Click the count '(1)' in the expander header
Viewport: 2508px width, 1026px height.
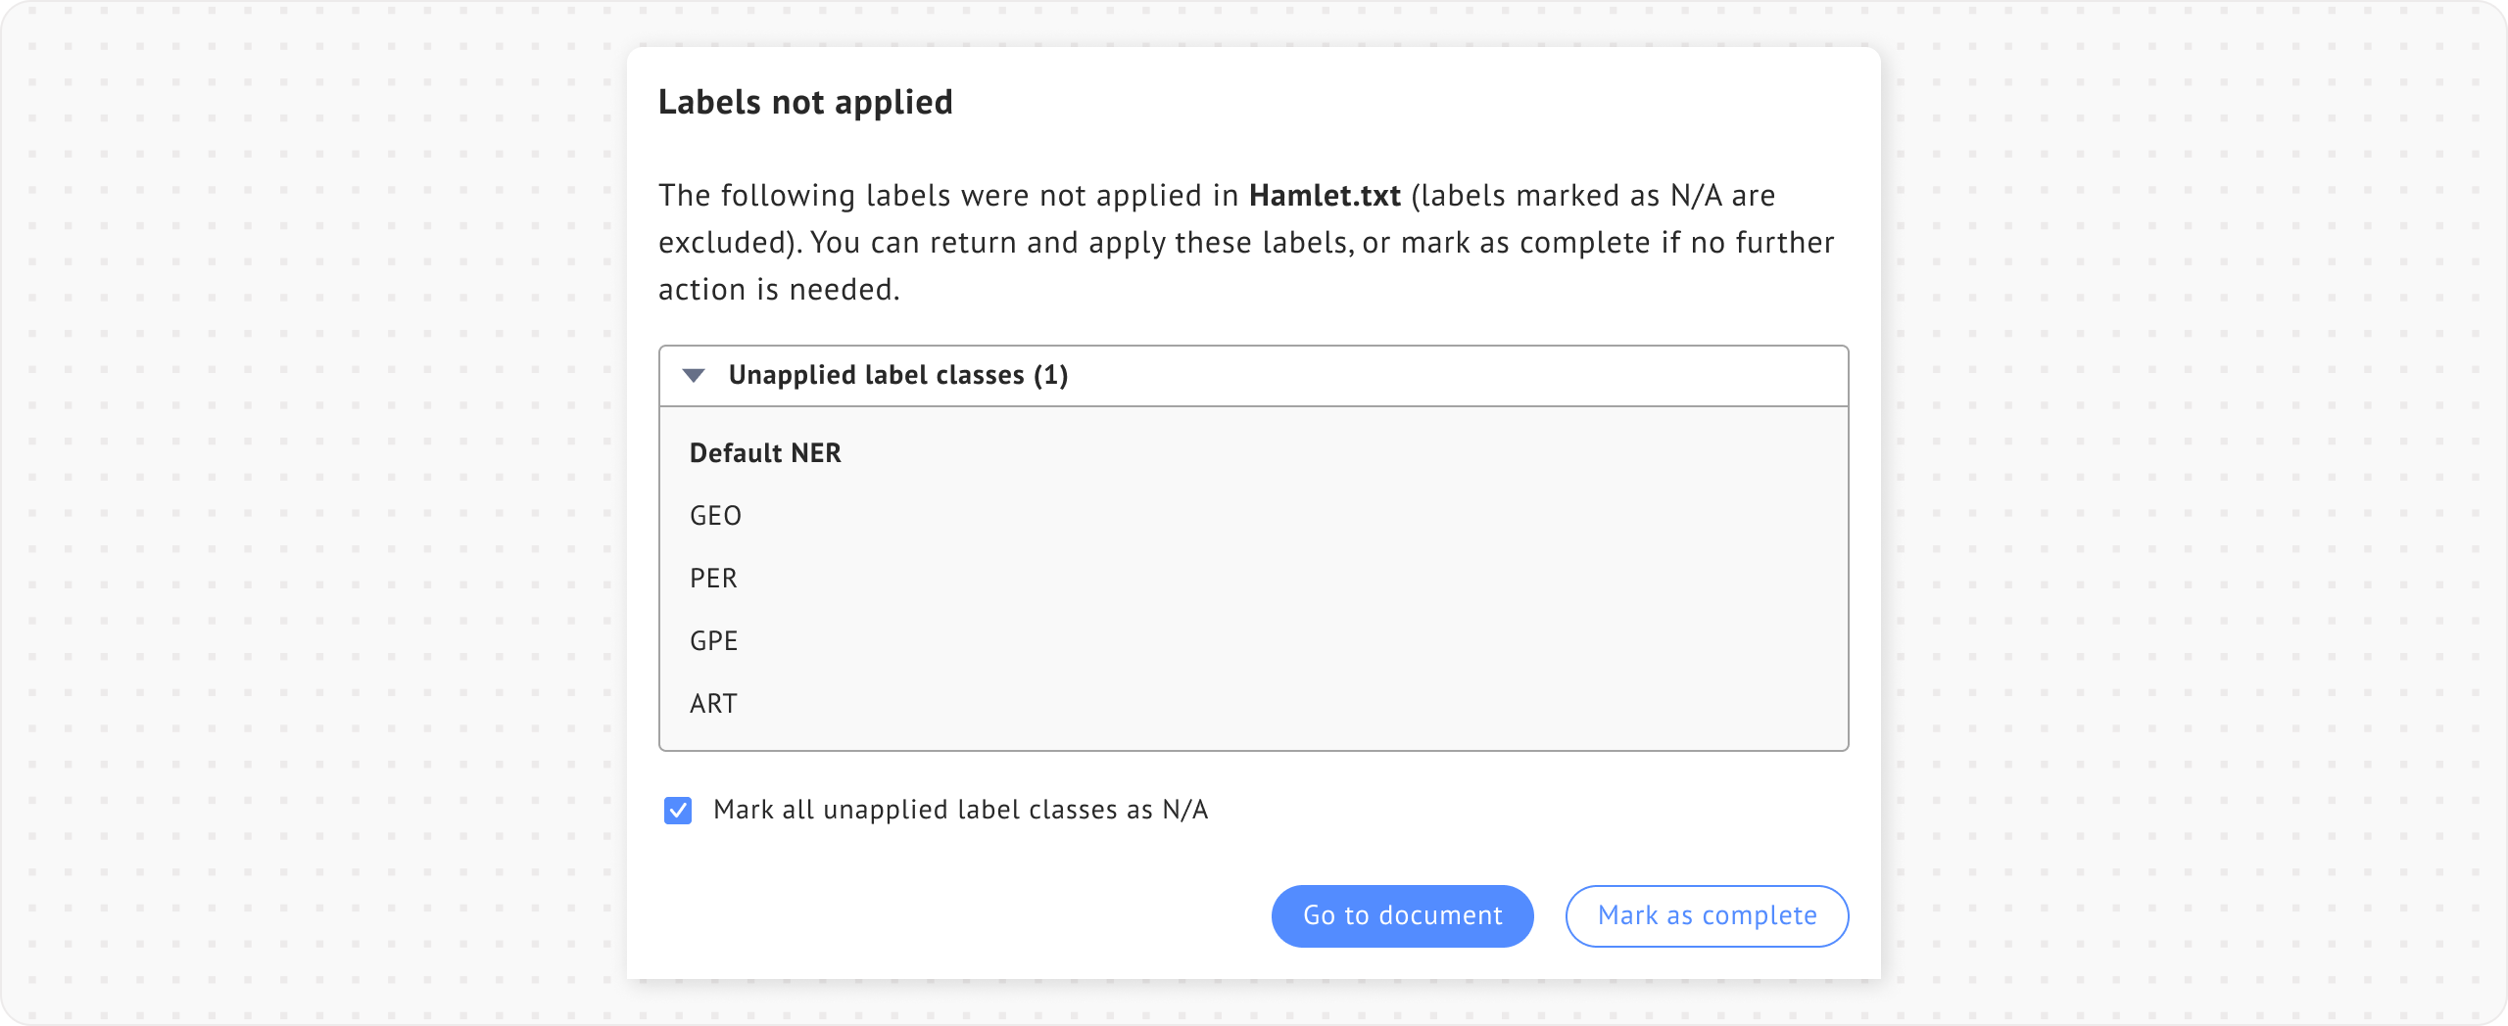(x=1051, y=376)
